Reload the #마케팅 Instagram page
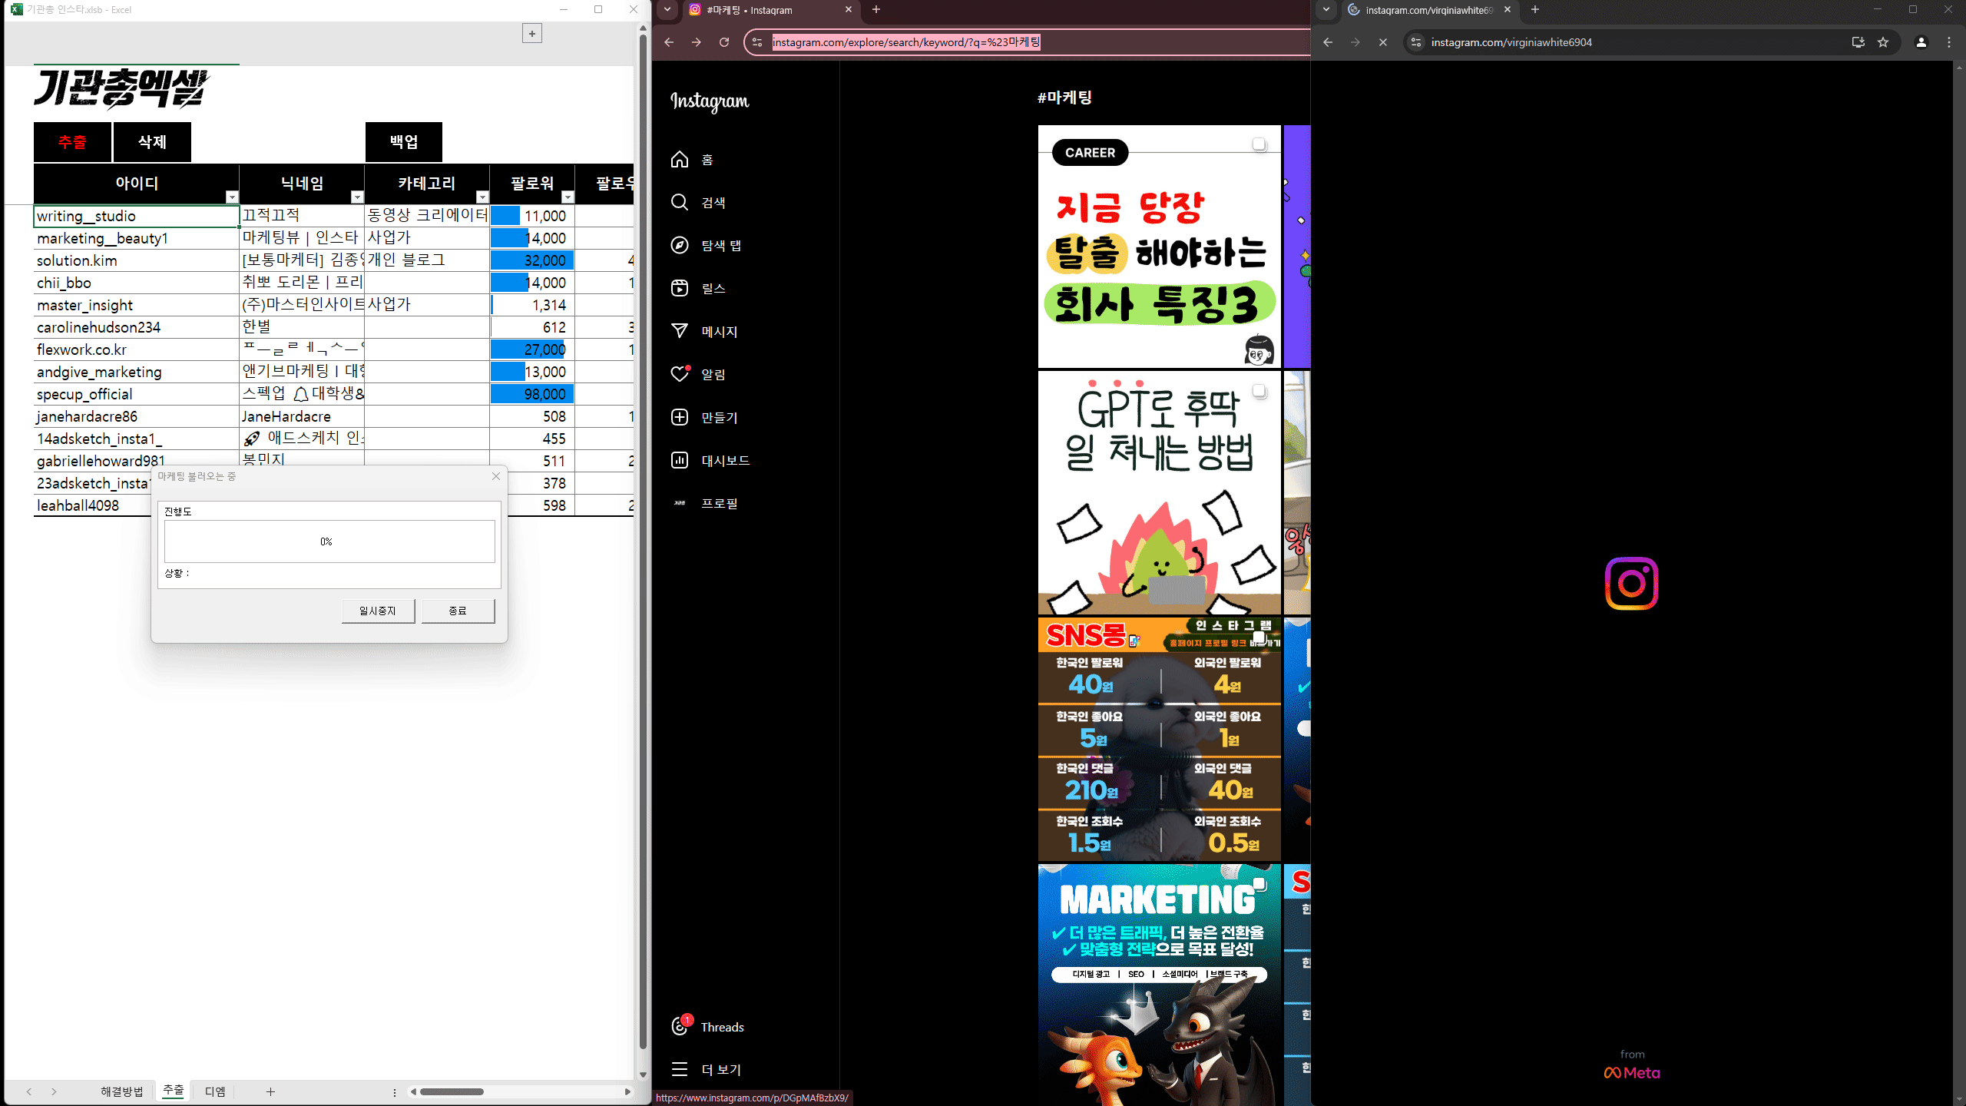The width and height of the screenshot is (1966, 1106). tap(724, 42)
